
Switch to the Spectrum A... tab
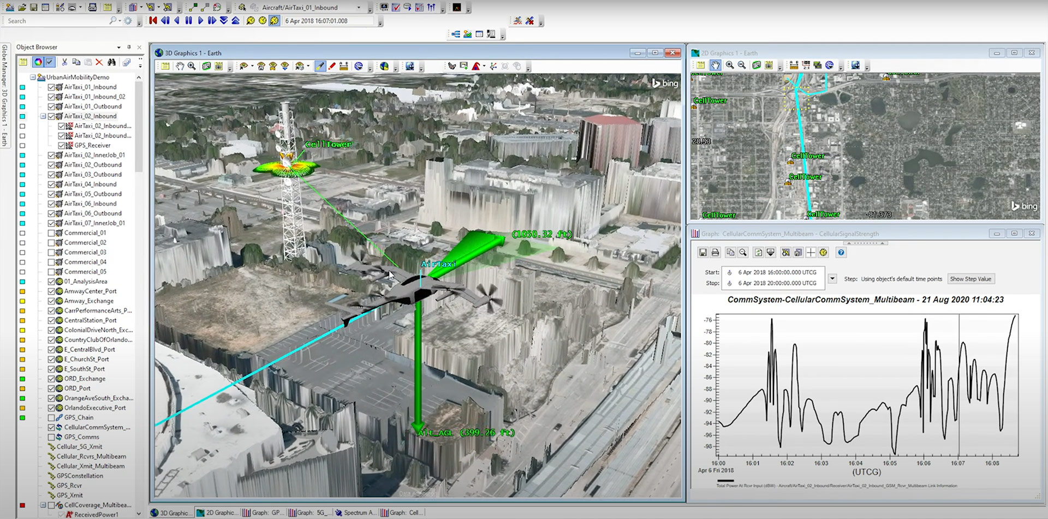(355, 512)
